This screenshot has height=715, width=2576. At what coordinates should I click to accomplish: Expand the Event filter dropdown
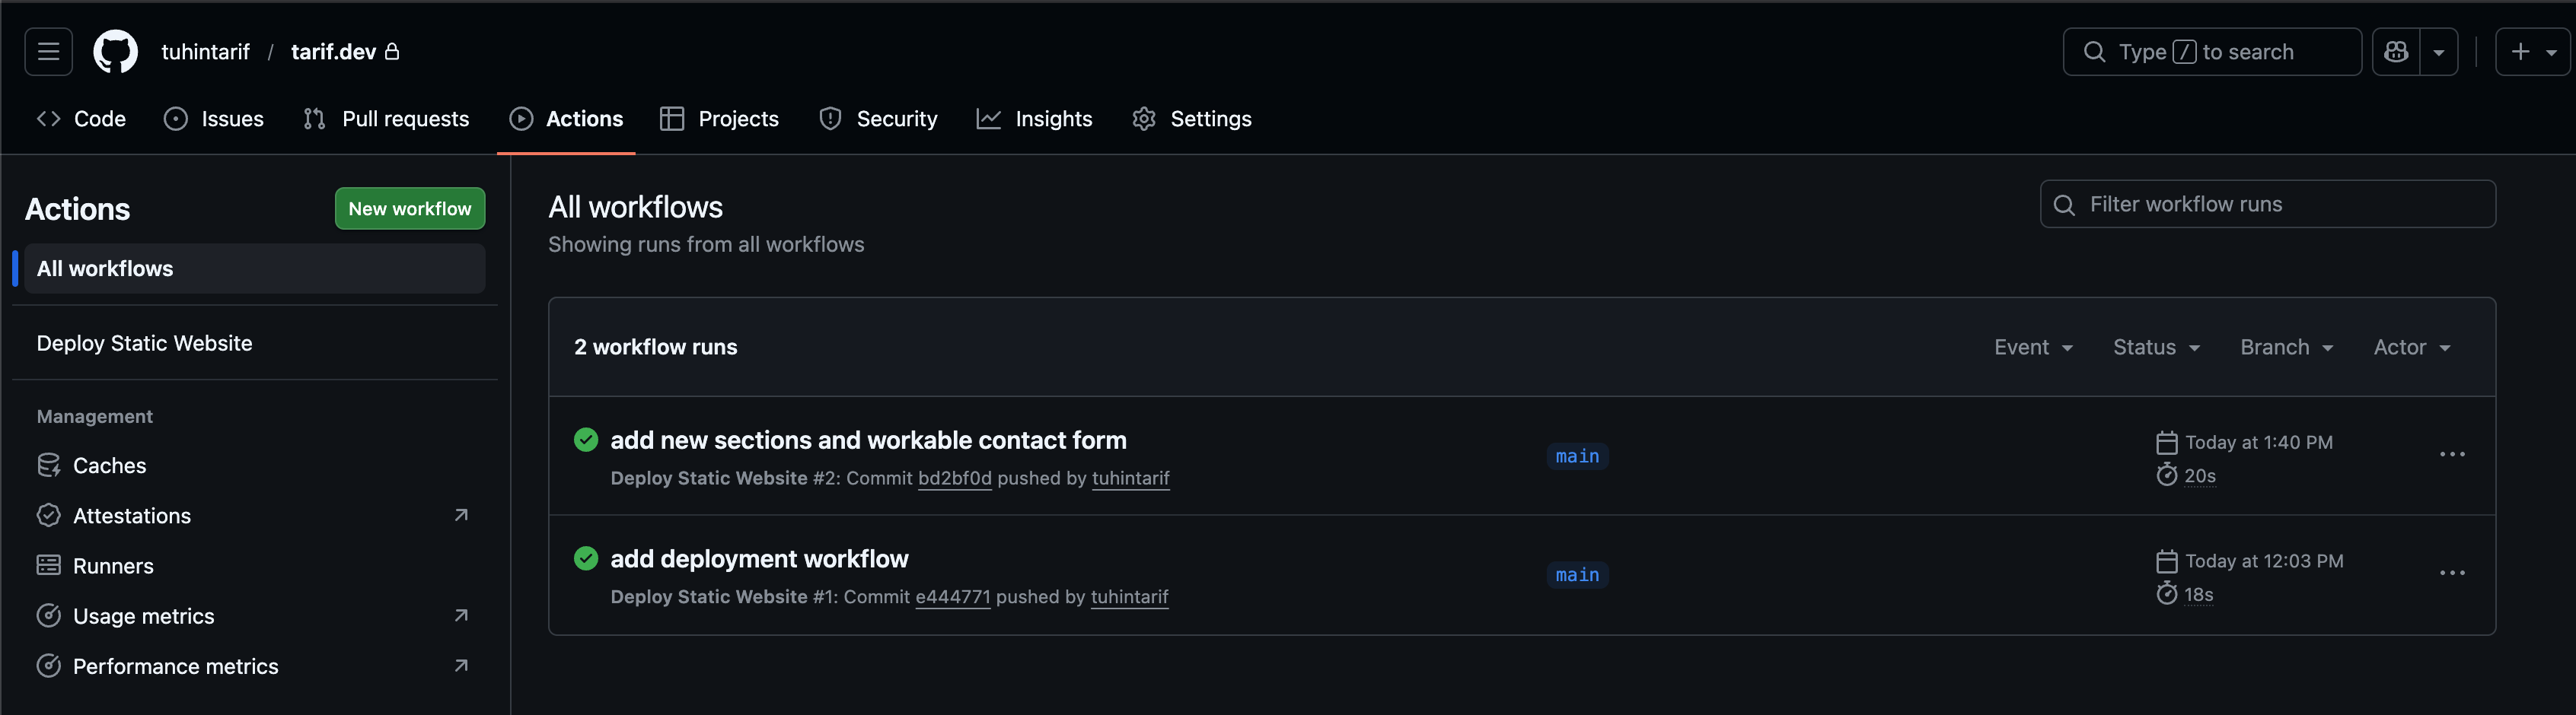click(x=2033, y=348)
